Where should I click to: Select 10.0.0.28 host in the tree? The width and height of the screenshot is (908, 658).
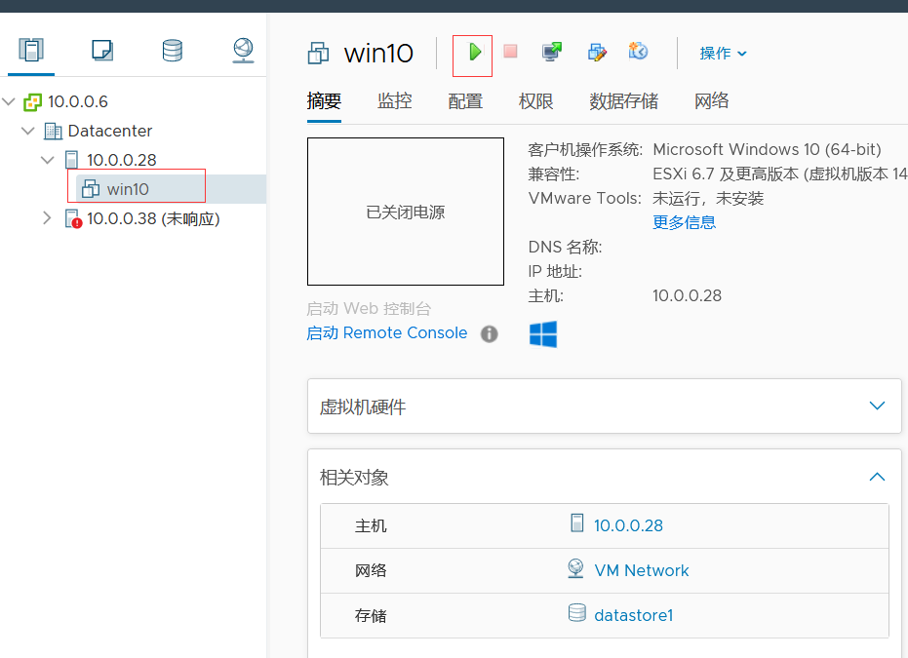coord(122,160)
